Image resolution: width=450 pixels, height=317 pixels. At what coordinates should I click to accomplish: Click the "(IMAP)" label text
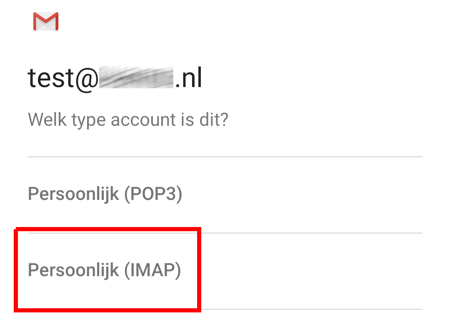152,270
